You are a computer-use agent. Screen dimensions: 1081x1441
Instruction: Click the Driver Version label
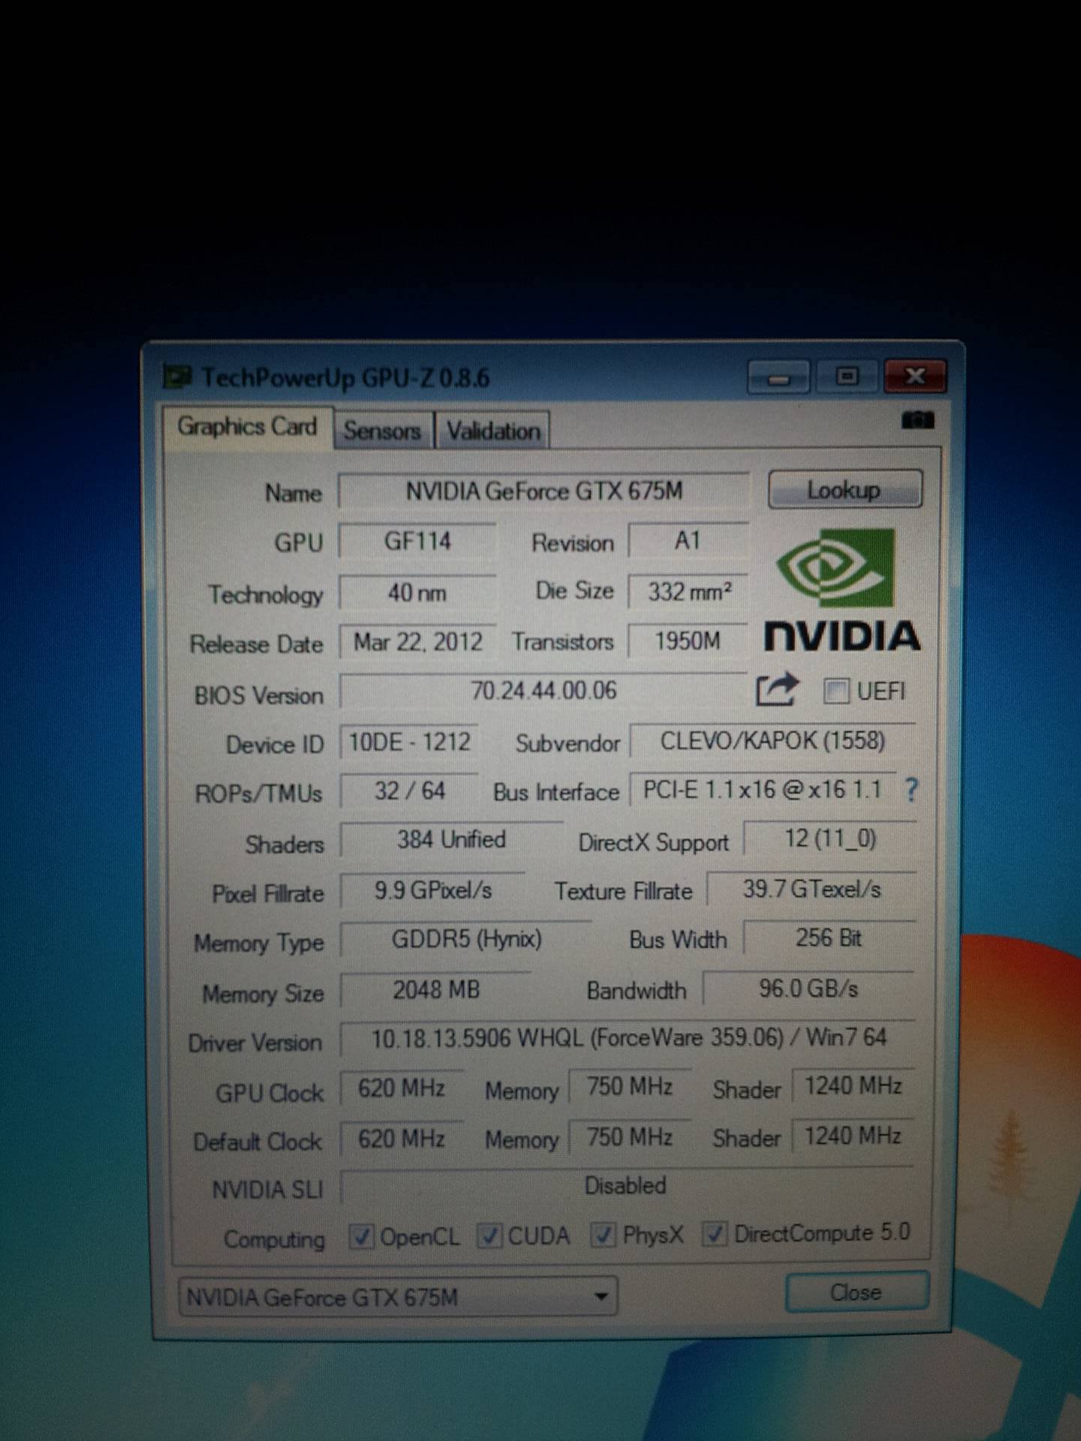pyautogui.click(x=255, y=1042)
